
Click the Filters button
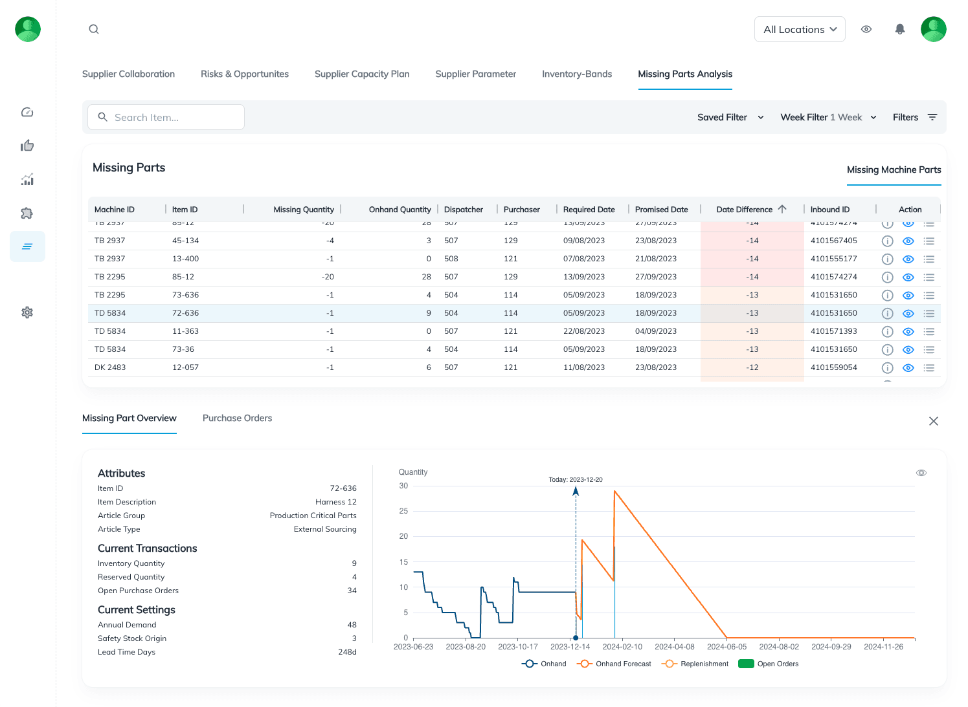point(914,117)
